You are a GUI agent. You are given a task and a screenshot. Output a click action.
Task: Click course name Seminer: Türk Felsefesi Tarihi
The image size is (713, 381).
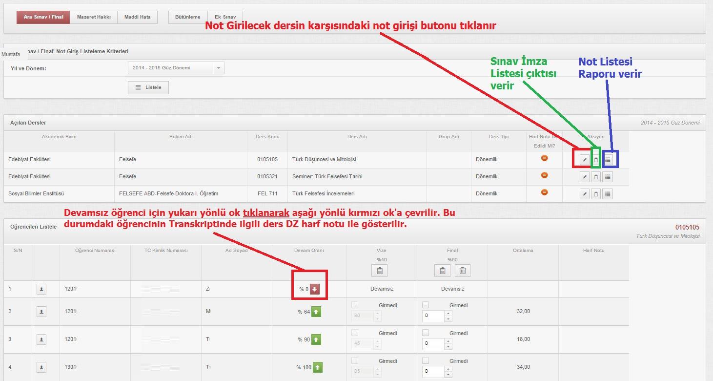click(327, 177)
